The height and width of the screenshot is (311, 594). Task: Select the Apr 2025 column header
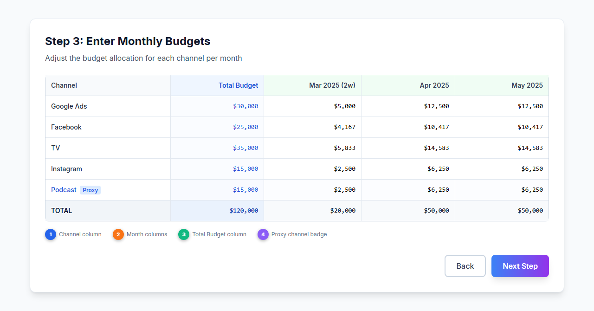[x=408, y=85]
